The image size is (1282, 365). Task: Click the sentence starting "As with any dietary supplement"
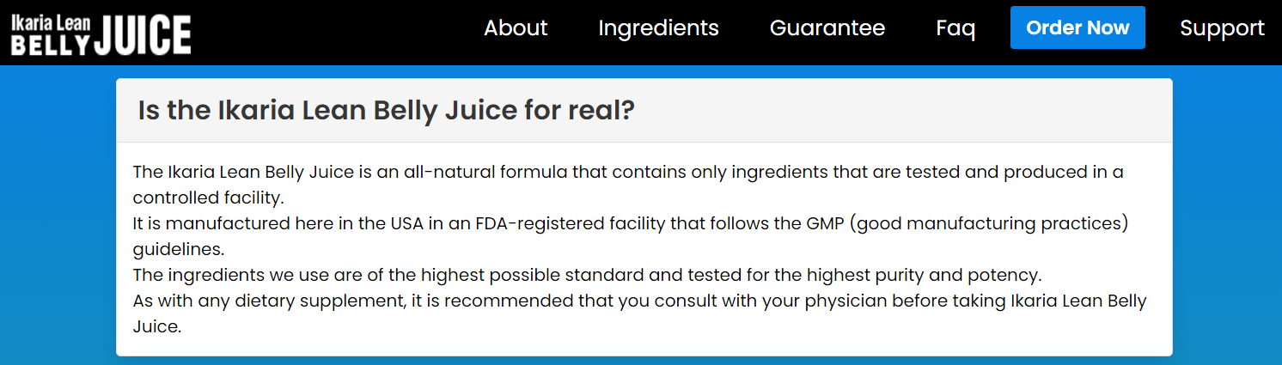[639, 301]
